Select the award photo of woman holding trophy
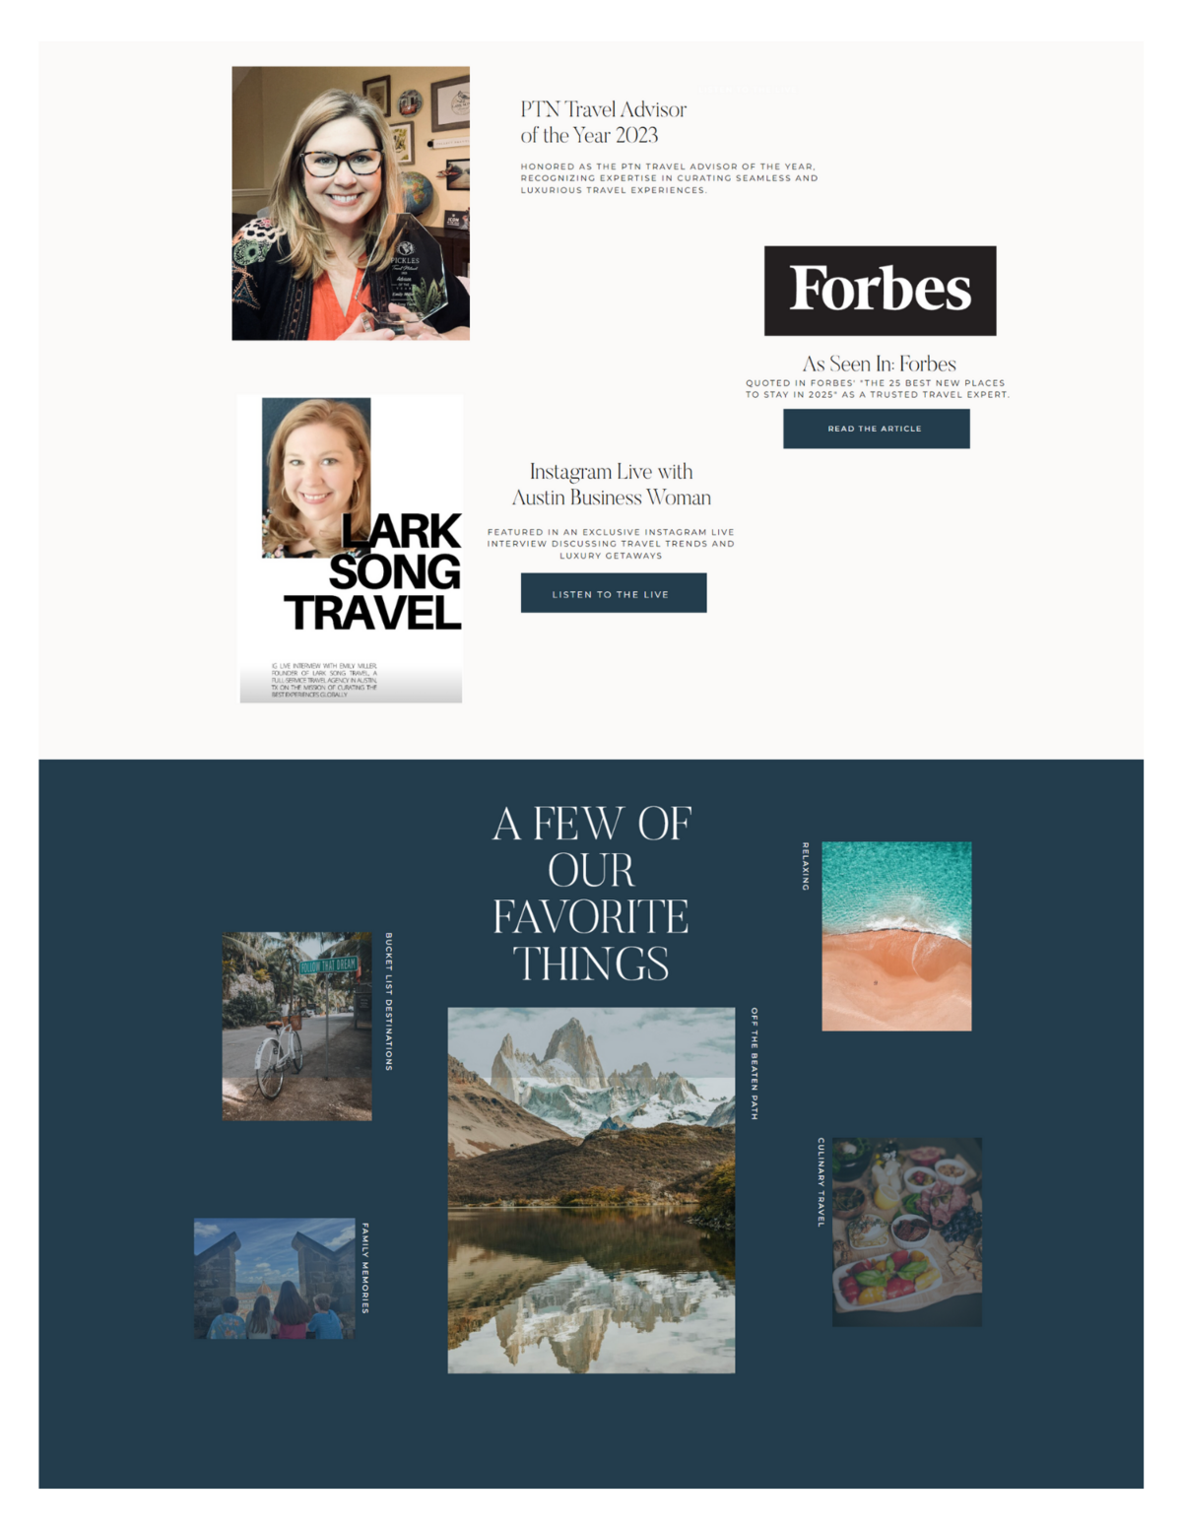Viewport: 1182px width, 1530px height. [351, 203]
